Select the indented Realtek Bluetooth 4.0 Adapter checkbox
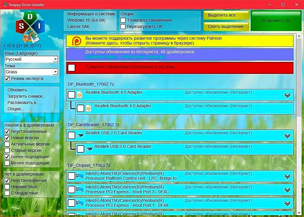 pos(80,108)
